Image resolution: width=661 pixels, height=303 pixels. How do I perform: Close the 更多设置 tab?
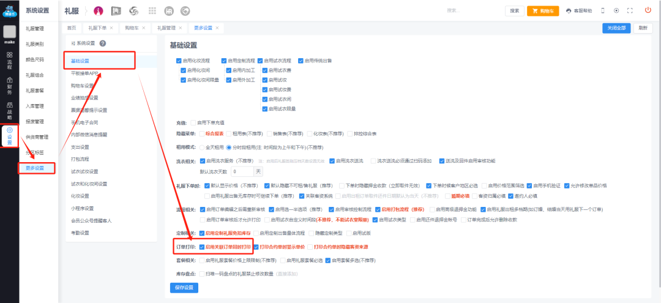point(217,28)
